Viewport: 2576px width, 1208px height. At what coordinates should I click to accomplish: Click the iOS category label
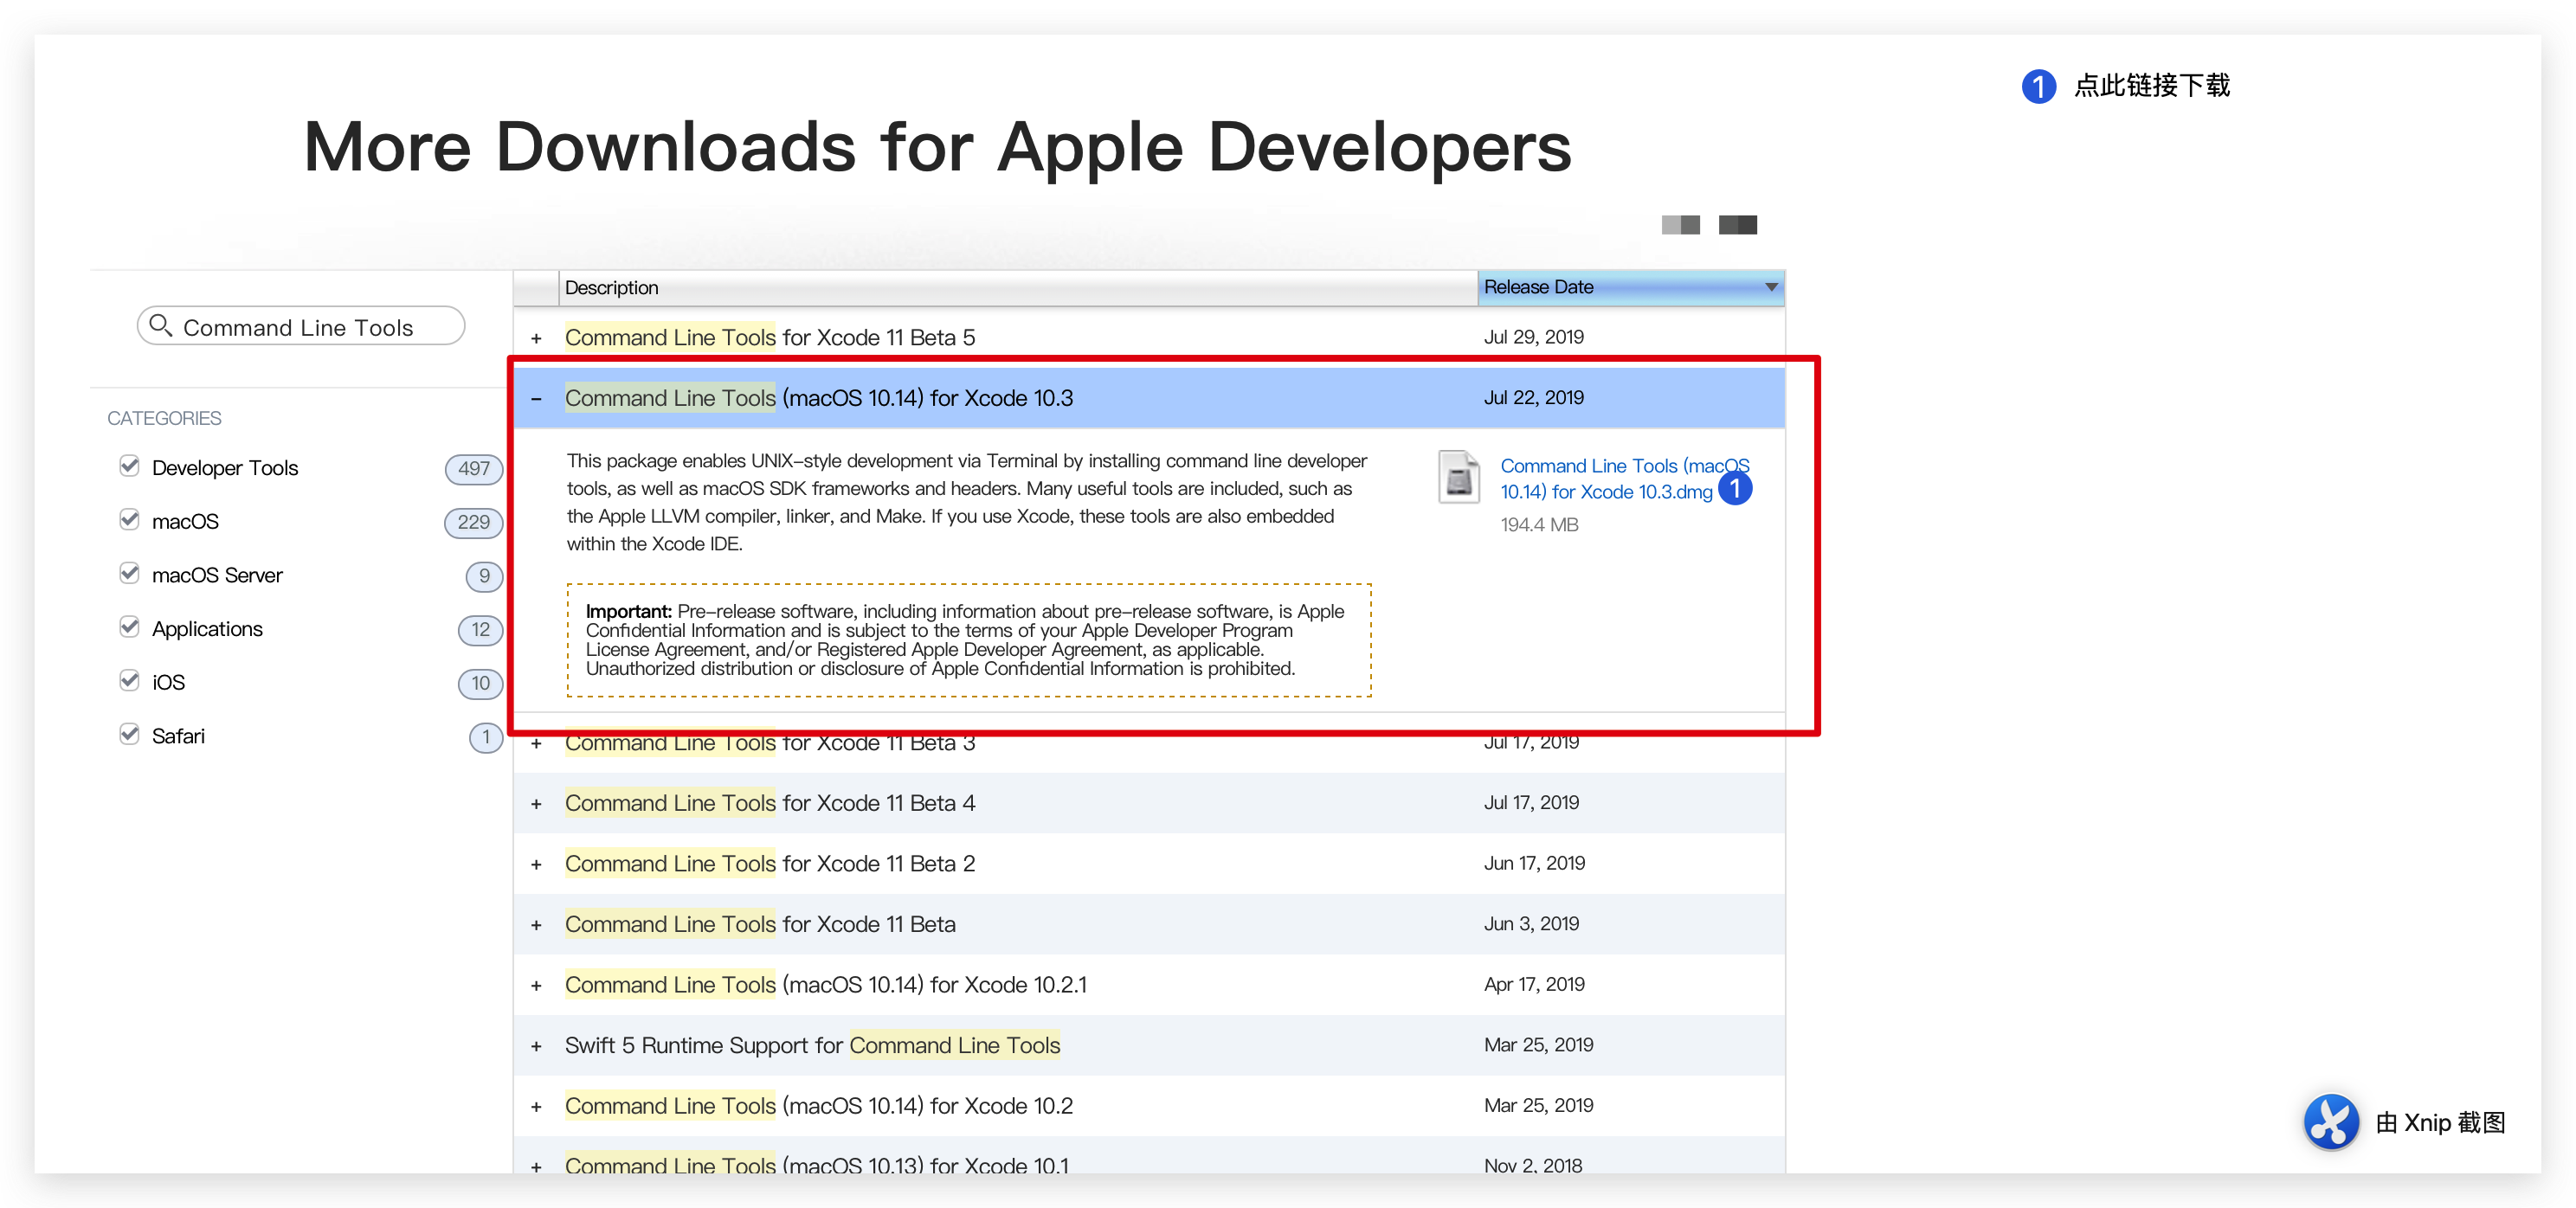[x=168, y=682]
